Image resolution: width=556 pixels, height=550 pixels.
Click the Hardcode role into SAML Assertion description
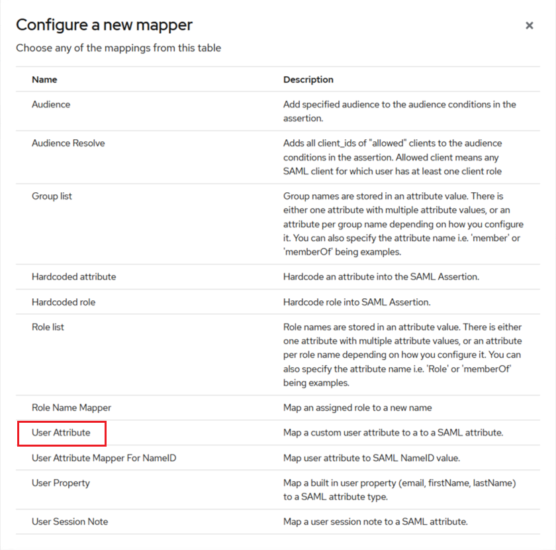pyautogui.click(x=357, y=302)
